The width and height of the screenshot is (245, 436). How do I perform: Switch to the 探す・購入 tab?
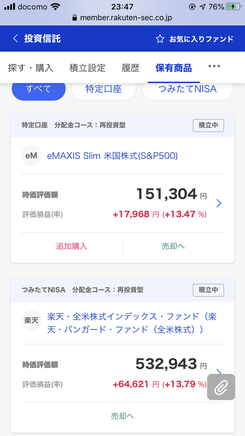point(31,68)
